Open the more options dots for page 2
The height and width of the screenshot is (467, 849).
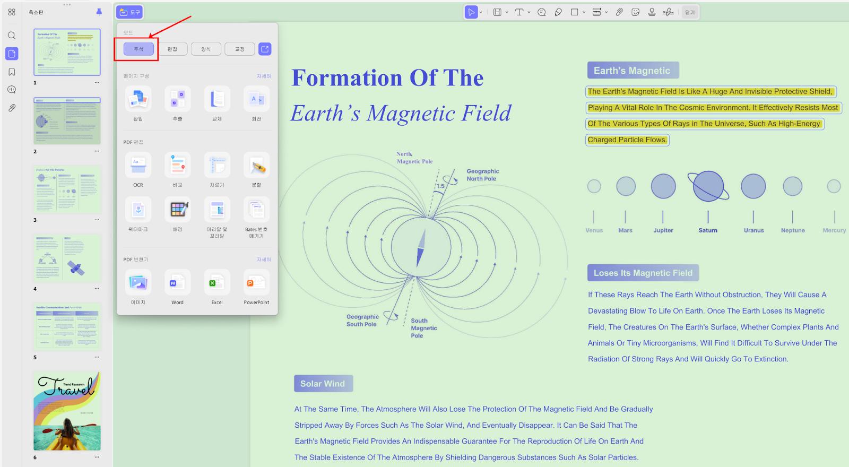[x=97, y=151]
